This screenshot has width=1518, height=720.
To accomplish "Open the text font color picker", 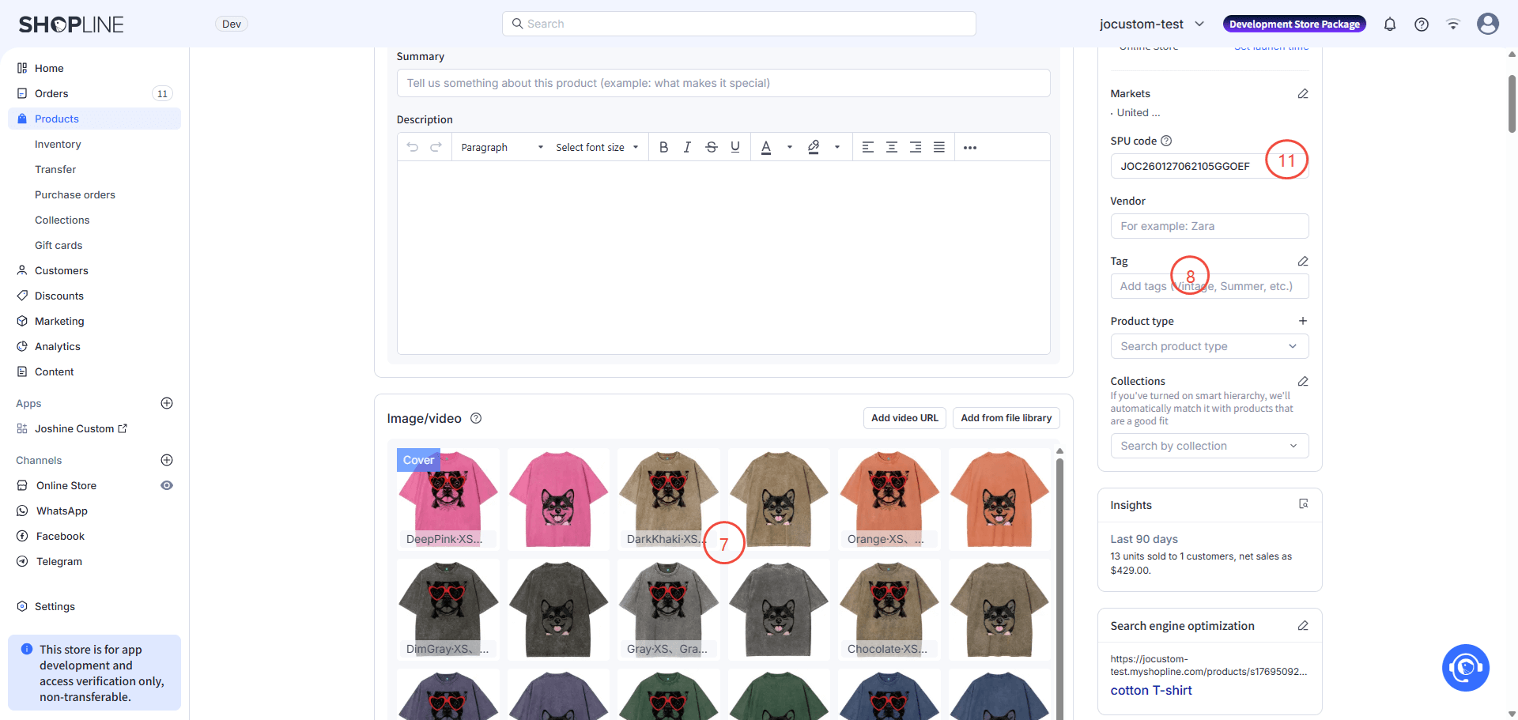I will [x=765, y=147].
